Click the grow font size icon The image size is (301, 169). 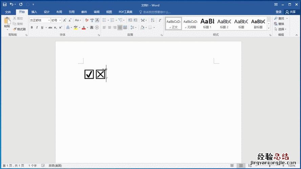65,20
